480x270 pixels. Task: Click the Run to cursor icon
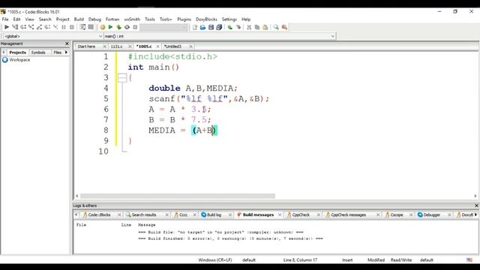[x=15, y=27]
